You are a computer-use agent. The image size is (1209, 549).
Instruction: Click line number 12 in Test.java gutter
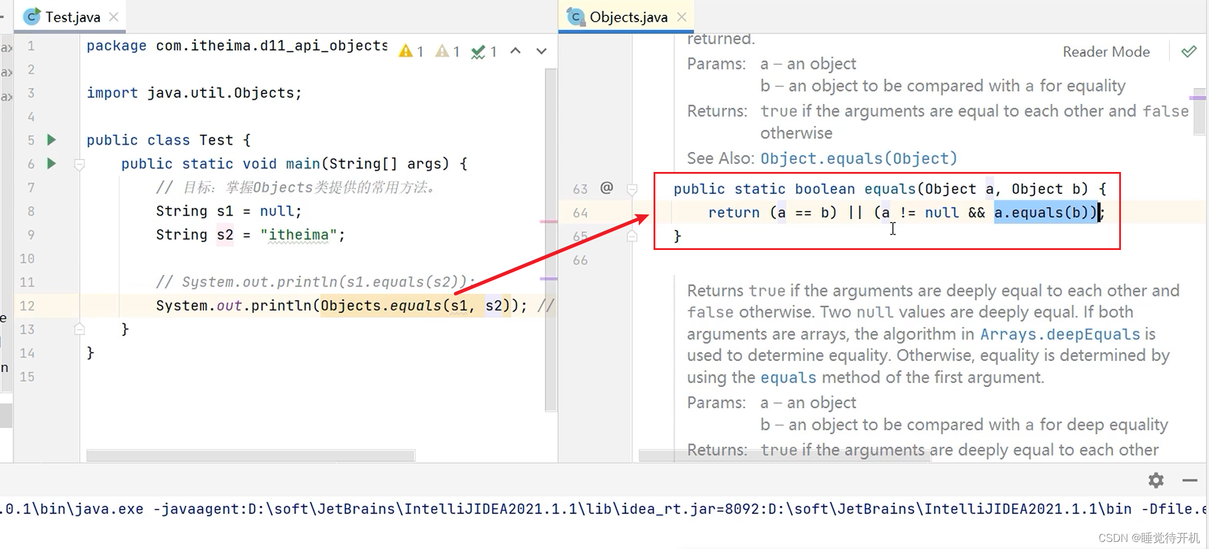[27, 306]
